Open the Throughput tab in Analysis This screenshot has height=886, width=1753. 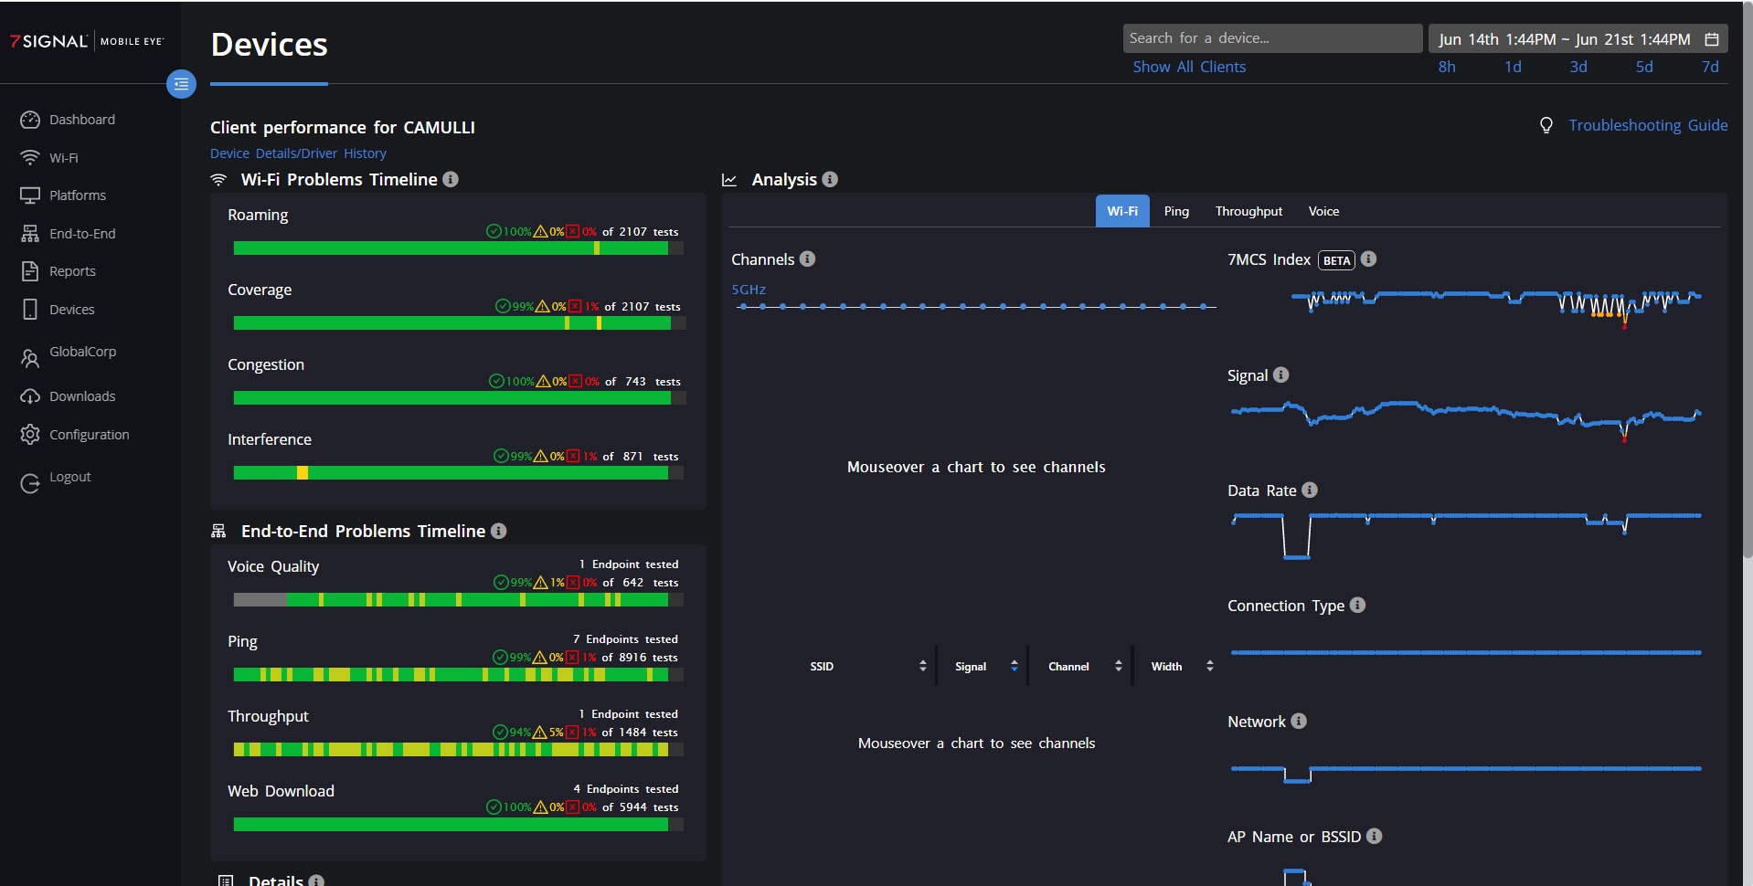(x=1248, y=211)
